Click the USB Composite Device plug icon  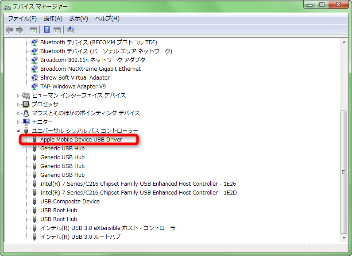pos(35,202)
